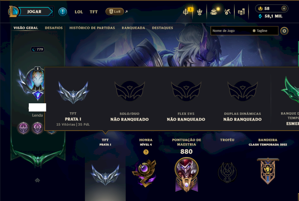The image size is (299, 201).
Task: Open the Histórico de Partidas tab
Action: pos(92,28)
